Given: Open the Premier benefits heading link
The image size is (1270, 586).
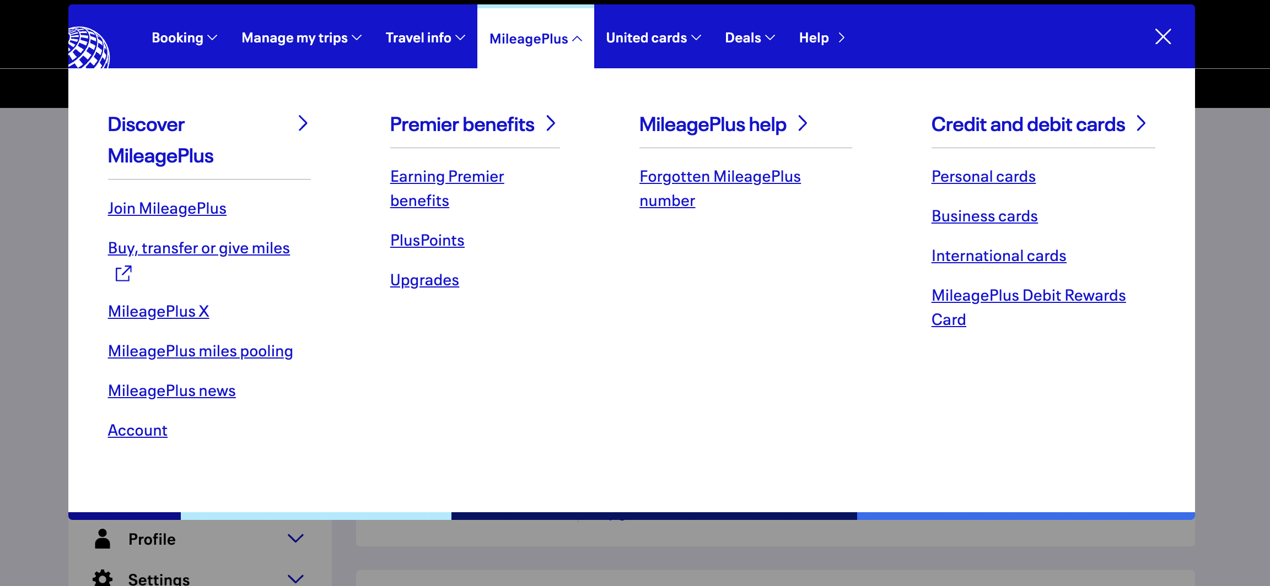Looking at the screenshot, I should pyautogui.click(x=462, y=124).
